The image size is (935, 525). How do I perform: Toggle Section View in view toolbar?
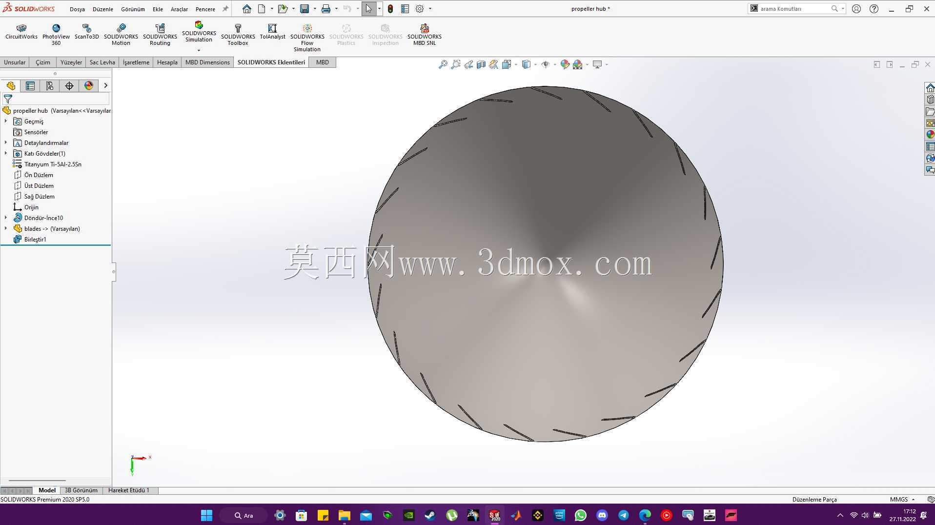click(481, 64)
